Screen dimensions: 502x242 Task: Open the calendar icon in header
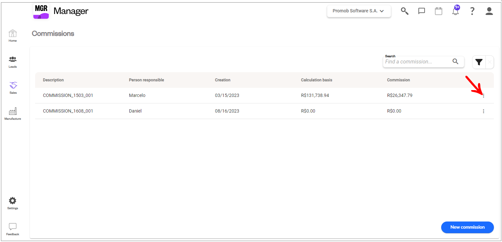pyautogui.click(x=439, y=11)
